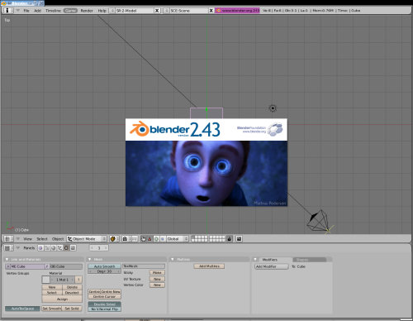Open the Global orientation dropdown

[x=178, y=239]
